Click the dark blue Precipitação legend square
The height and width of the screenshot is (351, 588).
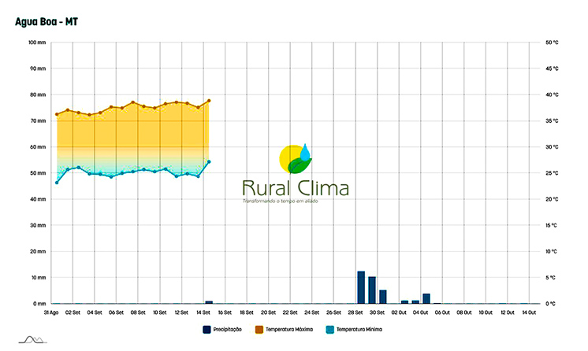(207, 329)
